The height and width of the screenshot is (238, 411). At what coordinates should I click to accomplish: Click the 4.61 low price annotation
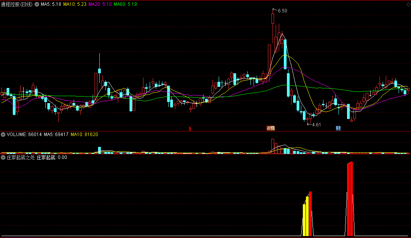(x=316, y=125)
